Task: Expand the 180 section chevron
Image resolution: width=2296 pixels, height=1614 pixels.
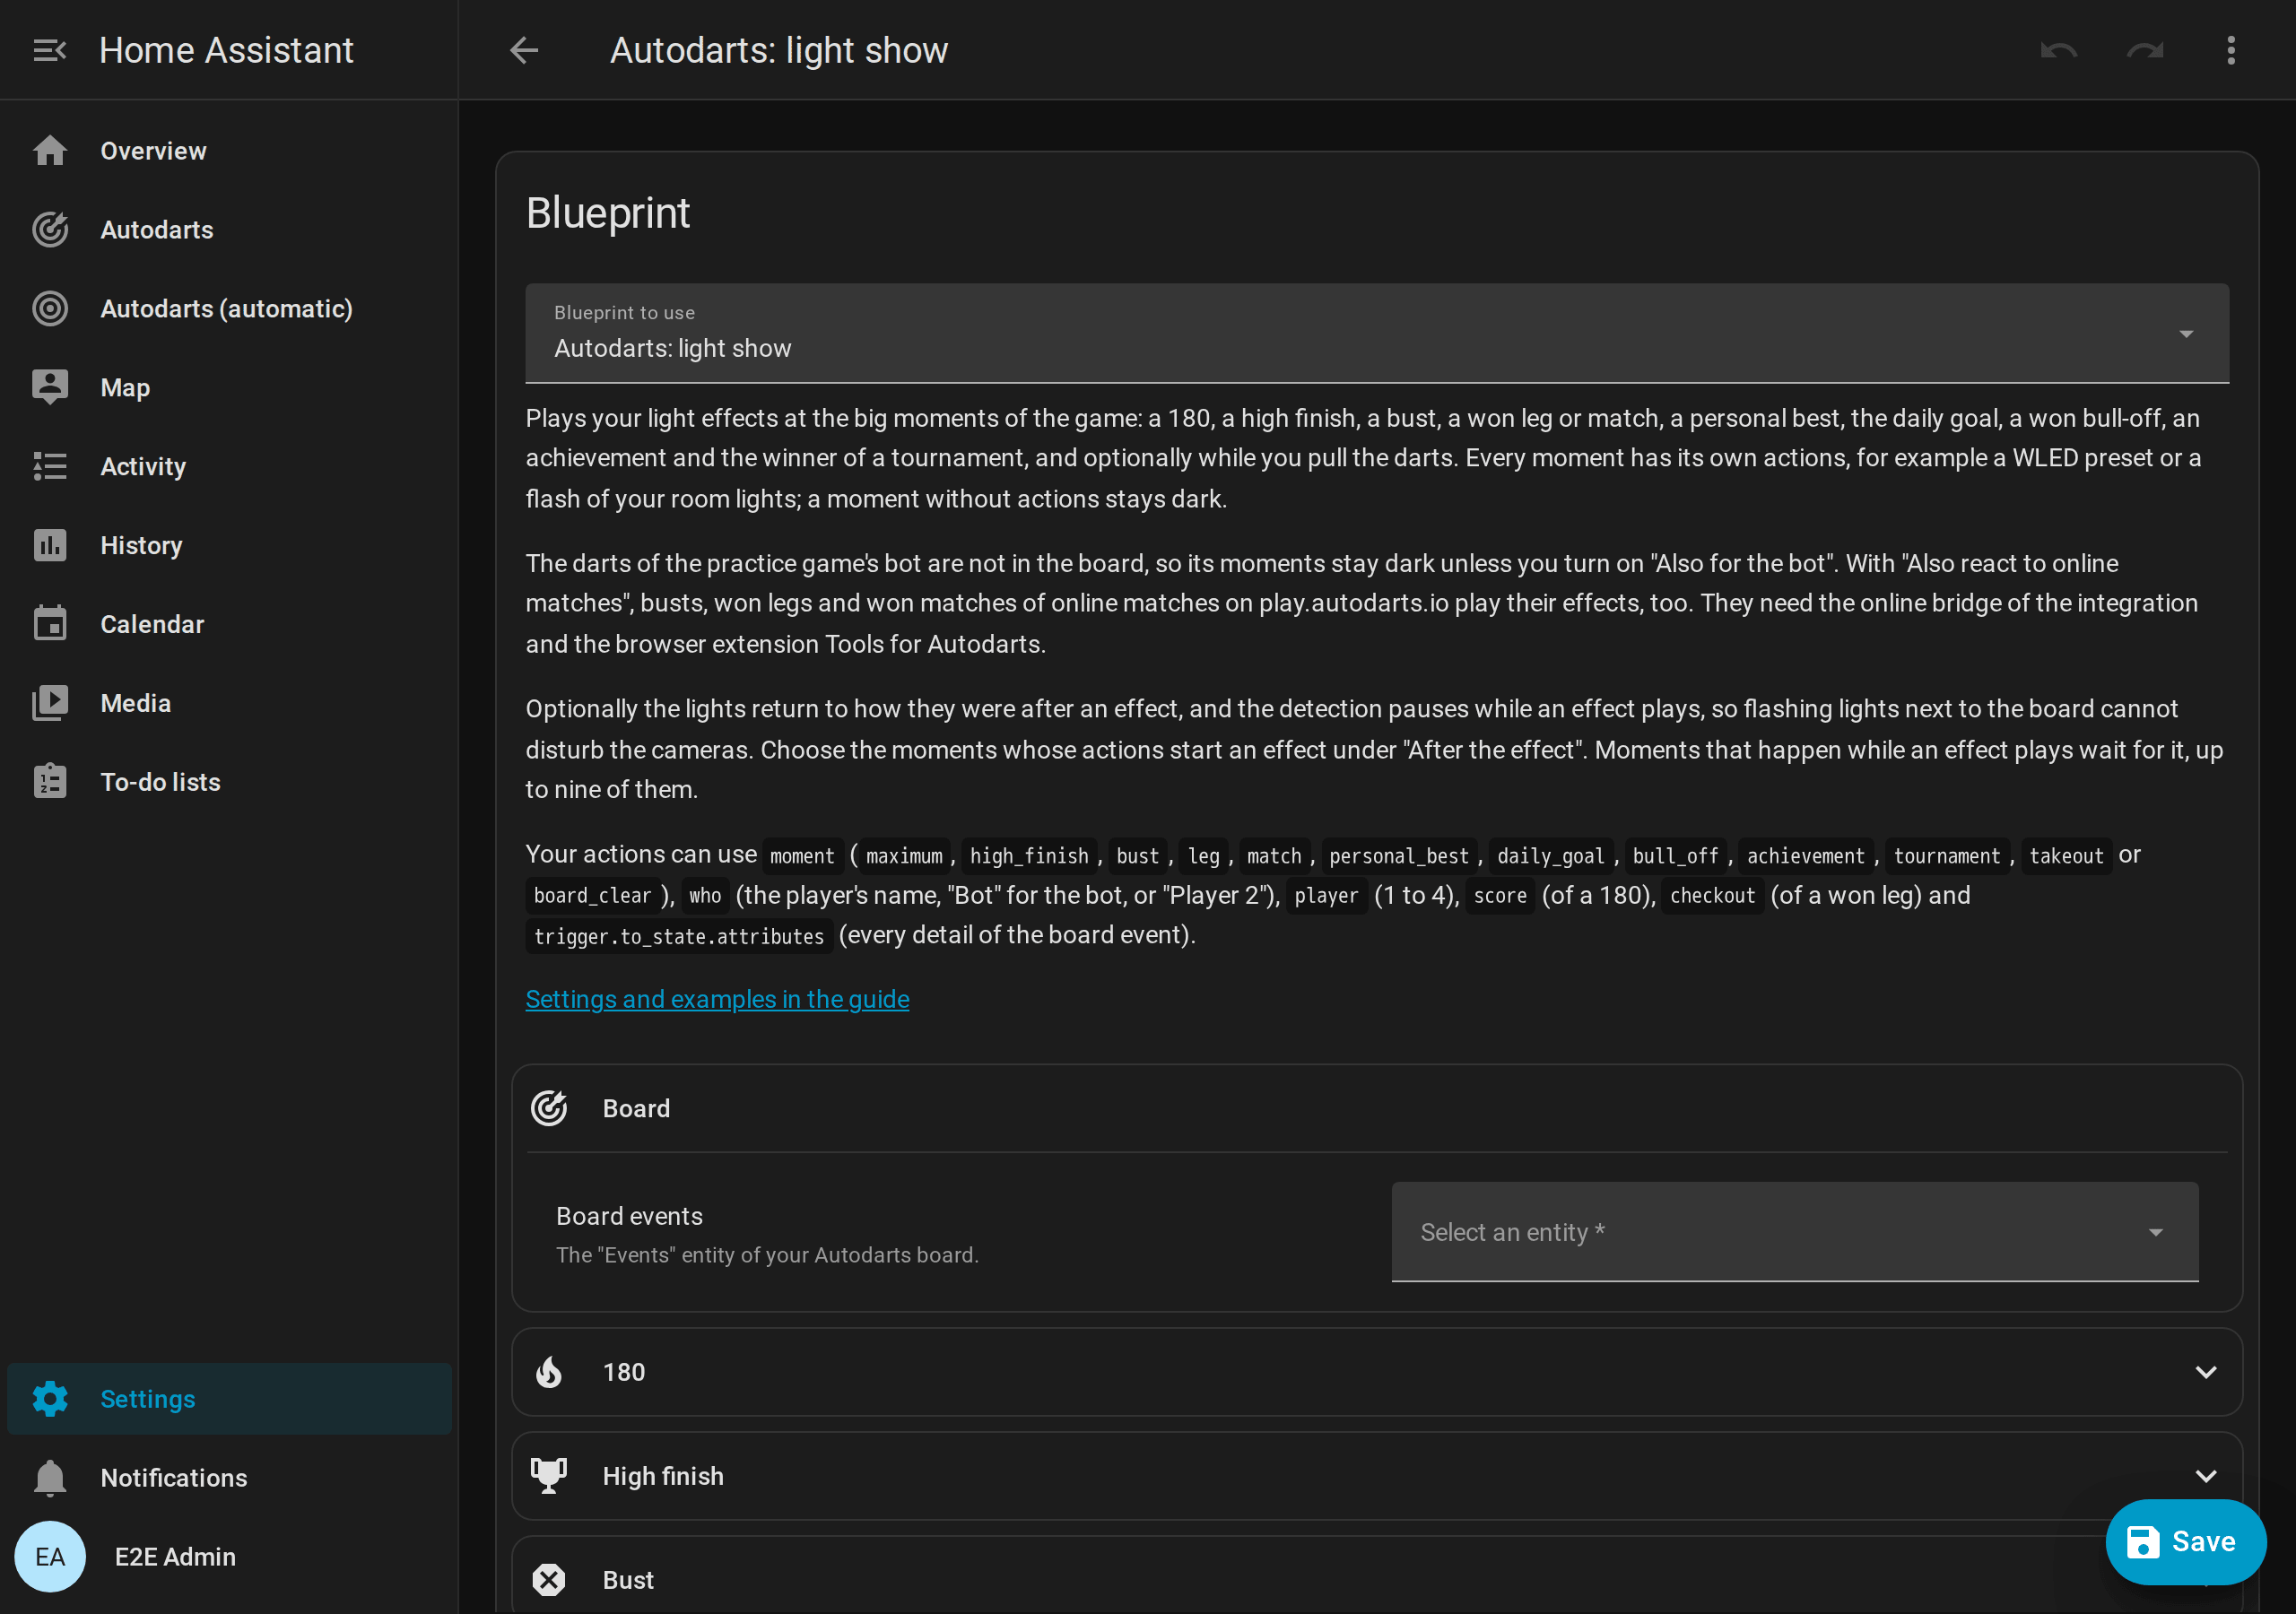Action: pos(2205,1372)
